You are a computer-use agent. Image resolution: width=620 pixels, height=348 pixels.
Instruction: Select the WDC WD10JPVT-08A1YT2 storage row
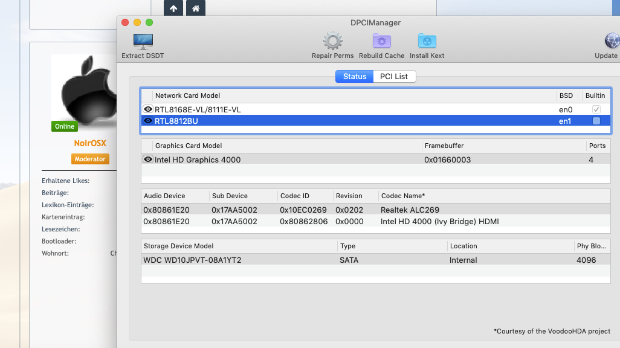(375, 260)
